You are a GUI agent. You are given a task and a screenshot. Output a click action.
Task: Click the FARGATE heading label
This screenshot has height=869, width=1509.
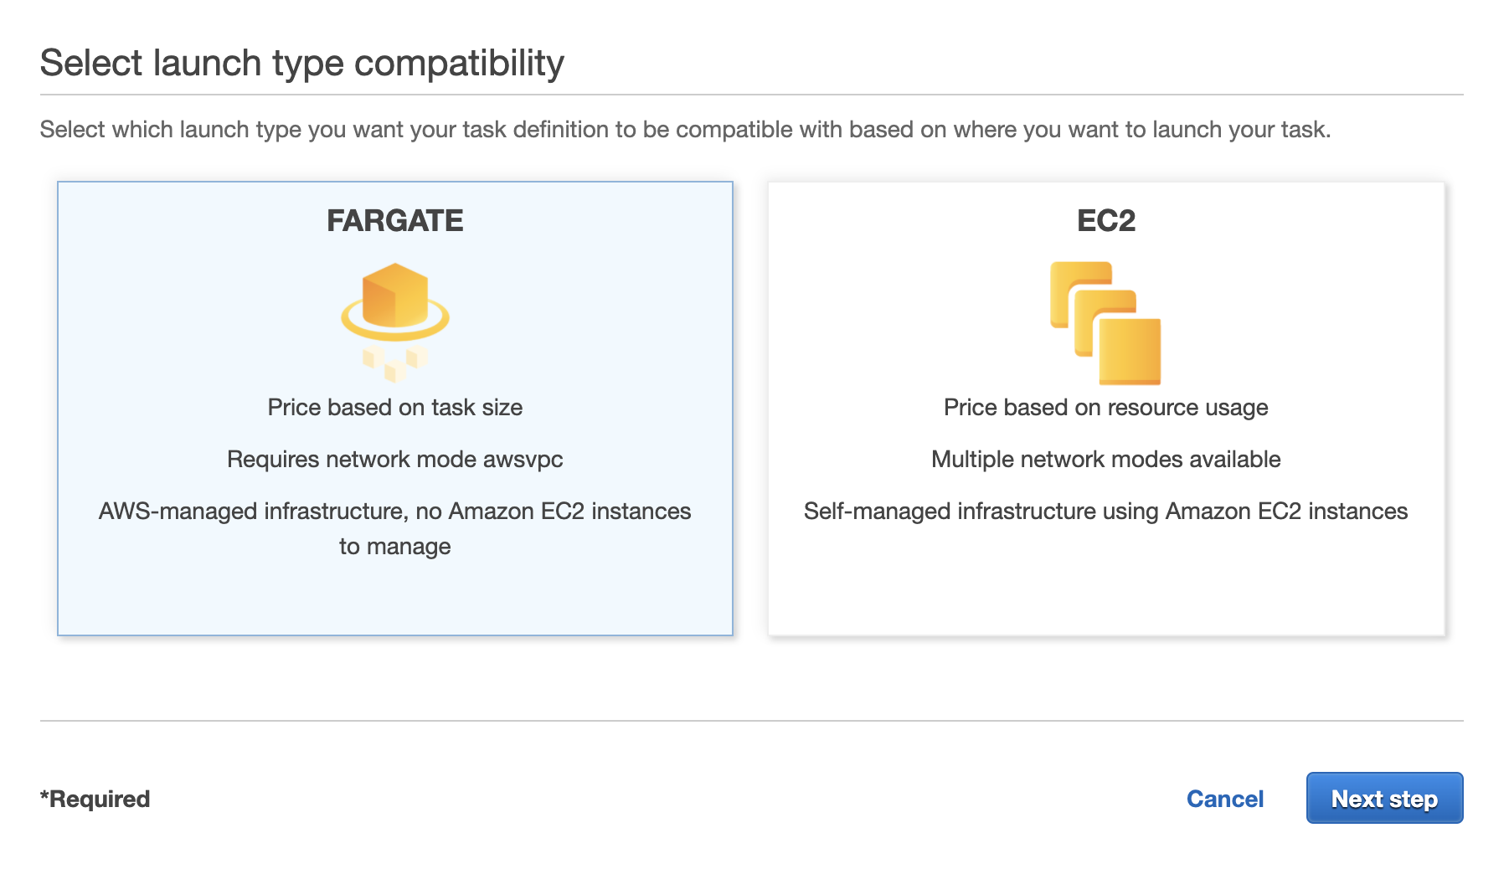(394, 222)
